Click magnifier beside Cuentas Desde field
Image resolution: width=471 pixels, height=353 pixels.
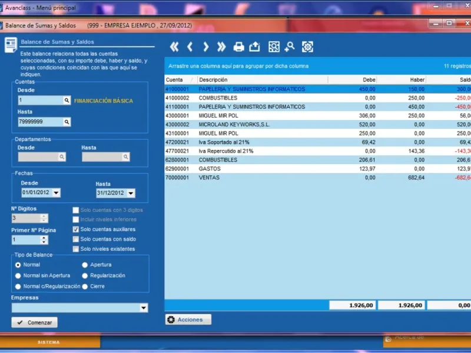tap(67, 101)
